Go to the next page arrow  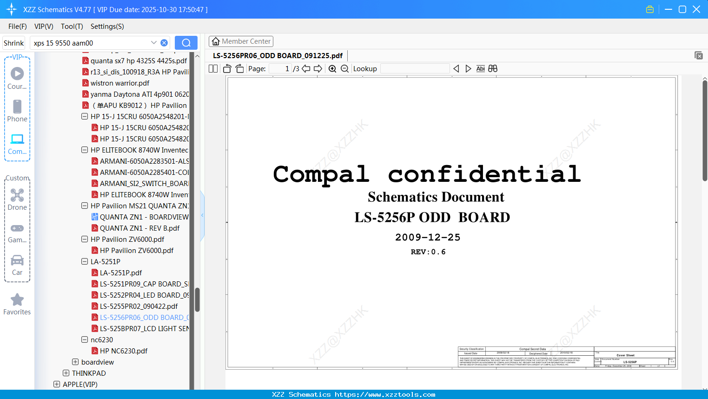(x=318, y=68)
